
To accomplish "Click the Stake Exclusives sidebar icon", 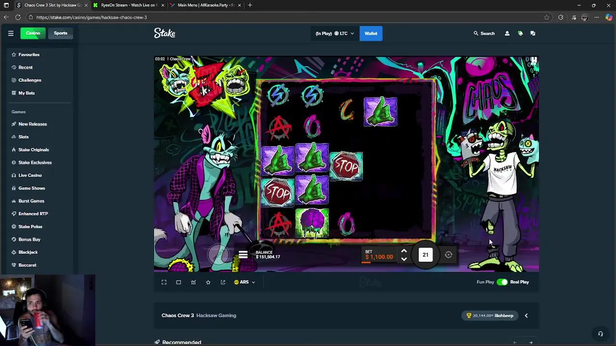I will (14, 162).
